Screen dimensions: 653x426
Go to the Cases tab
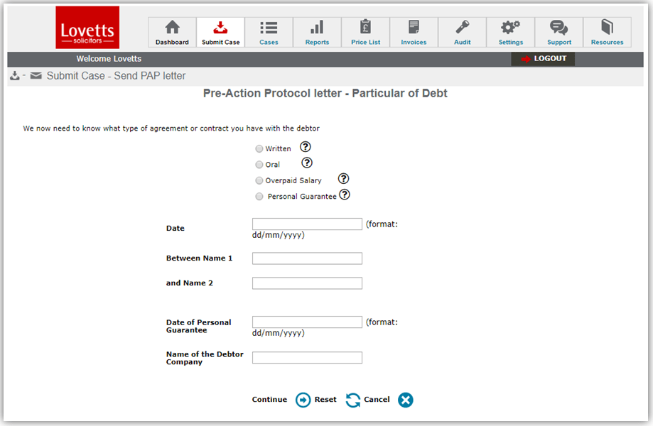tap(269, 33)
